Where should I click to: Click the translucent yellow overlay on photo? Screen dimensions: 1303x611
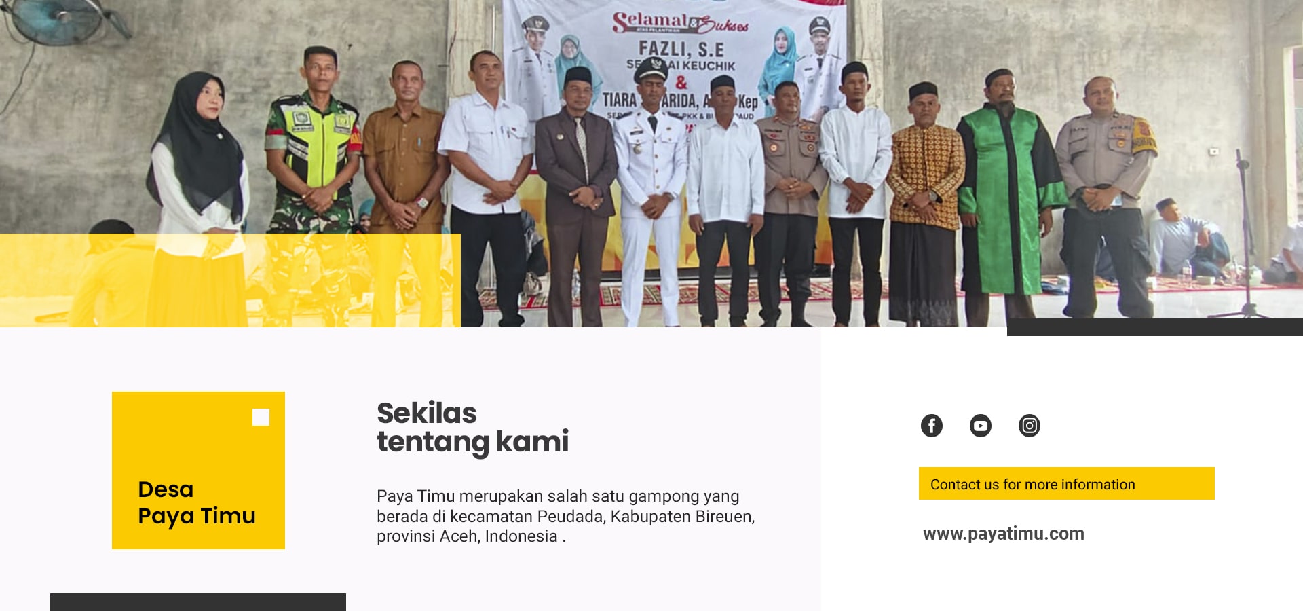pyautogui.click(x=230, y=280)
